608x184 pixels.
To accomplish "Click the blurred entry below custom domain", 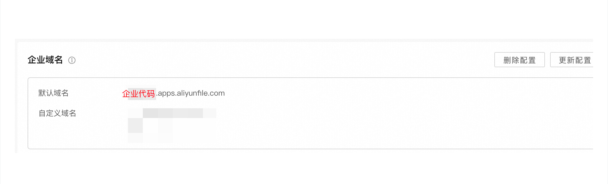I will coord(150,130).
